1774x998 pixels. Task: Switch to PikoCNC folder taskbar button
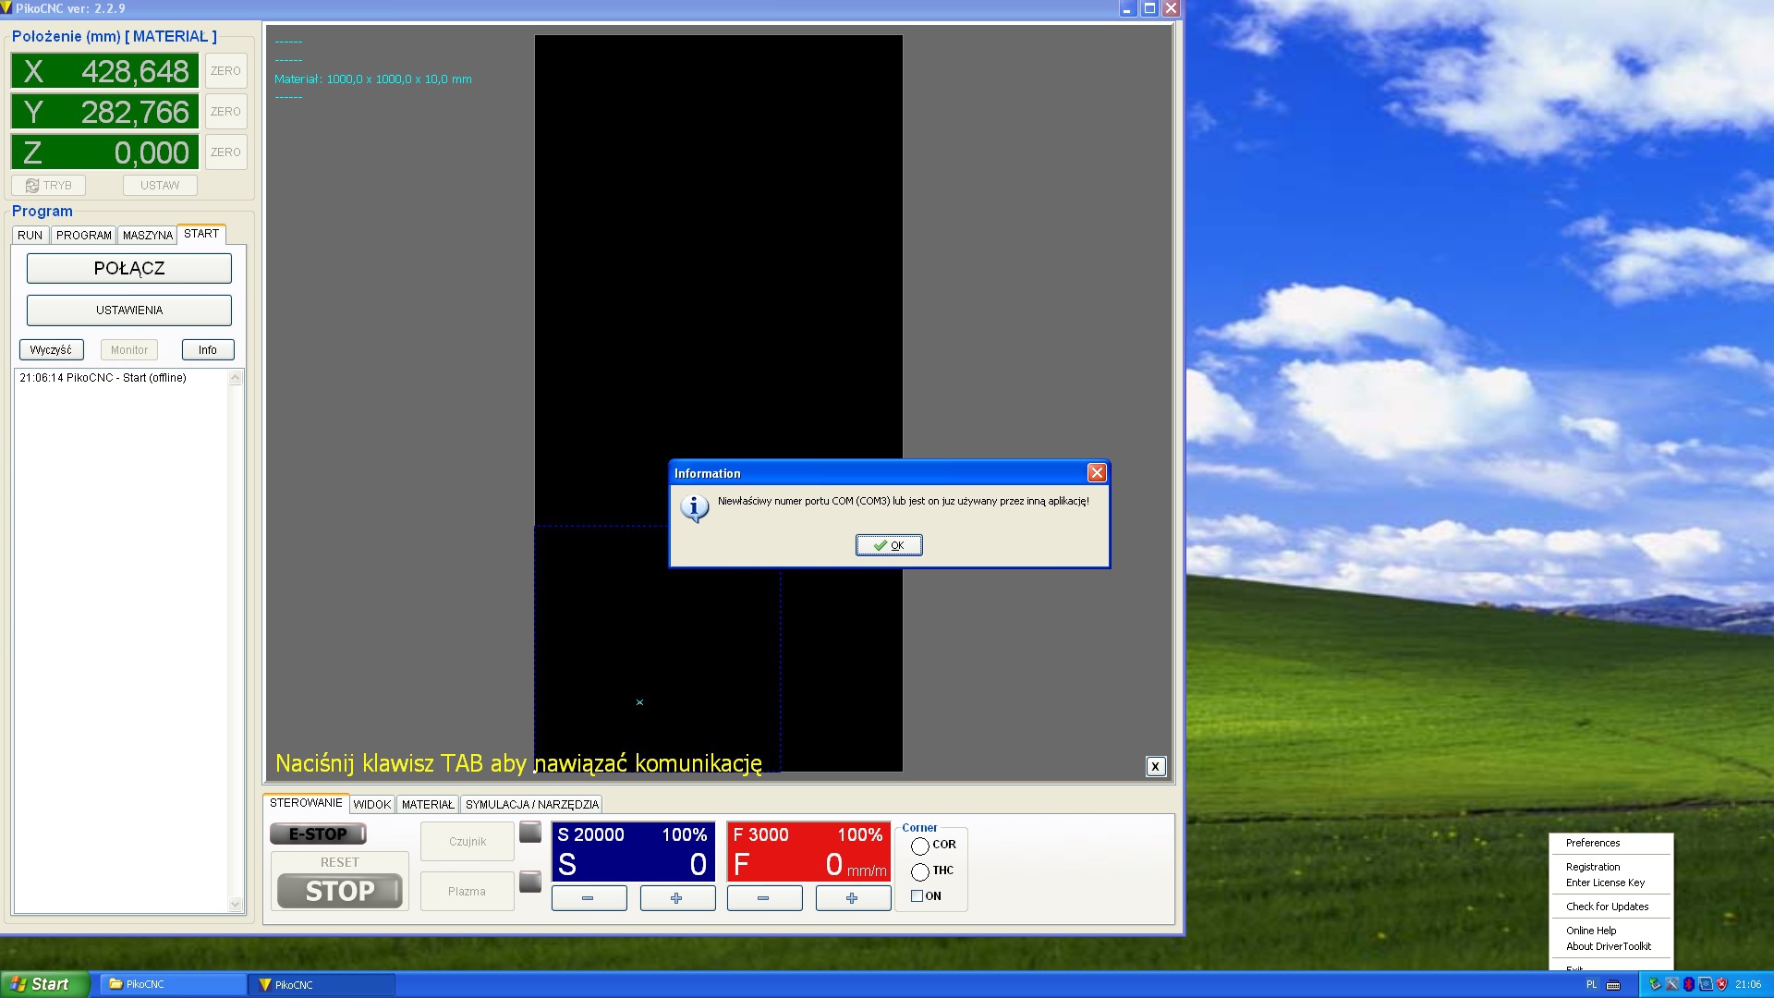click(x=173, y=984)
